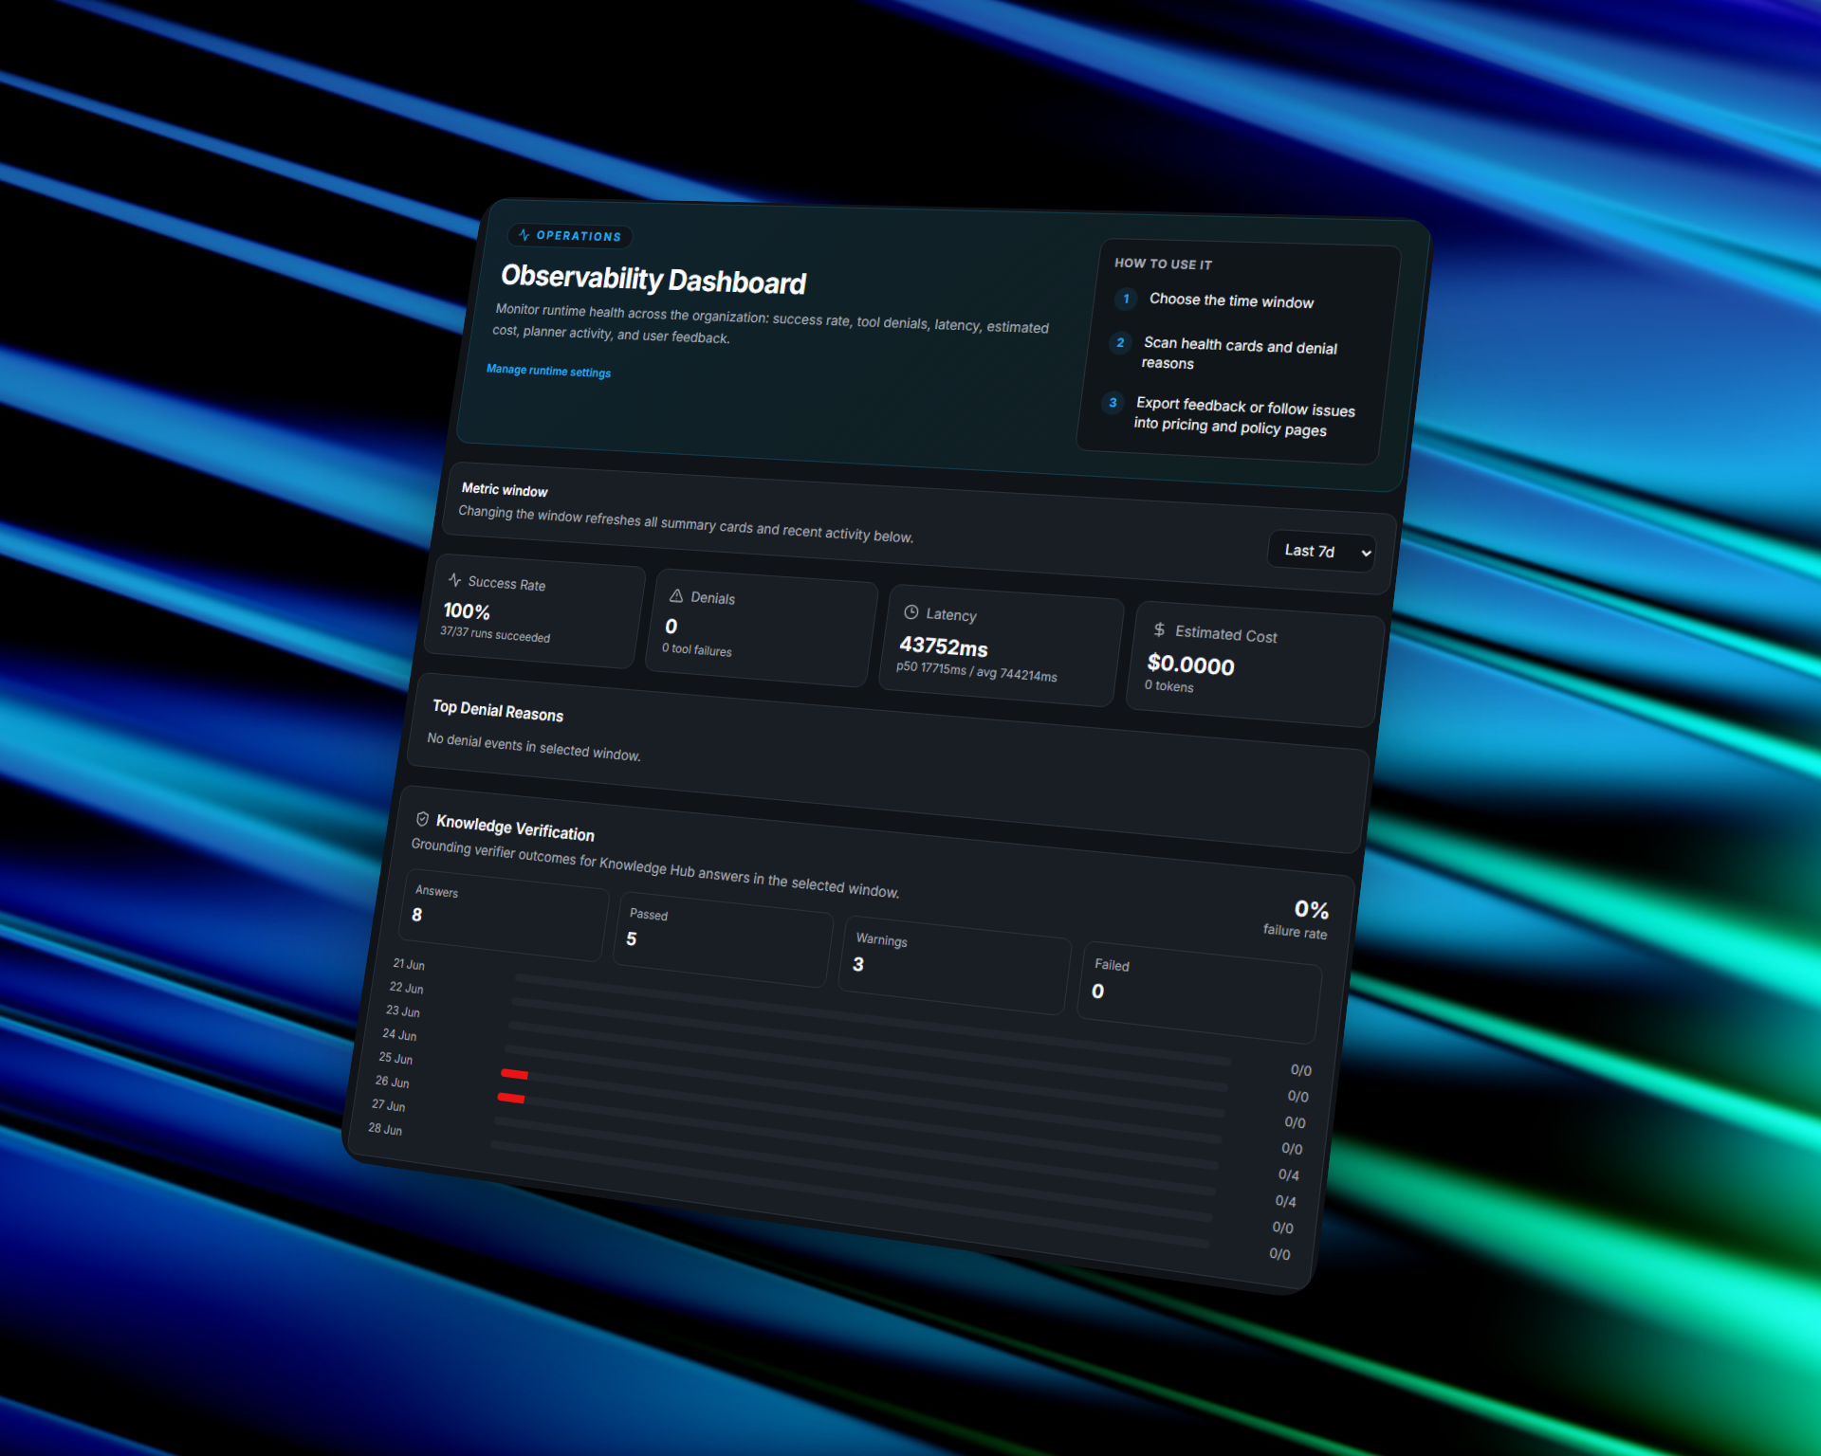Select the Passed count card
The image size is (1821, 1456).
723,938
